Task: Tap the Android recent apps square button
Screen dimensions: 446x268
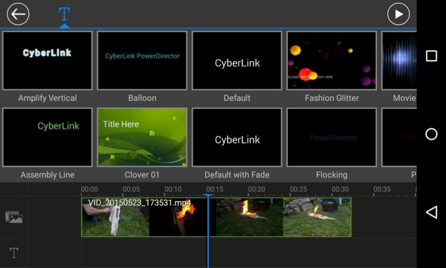Action: point(431,56)
